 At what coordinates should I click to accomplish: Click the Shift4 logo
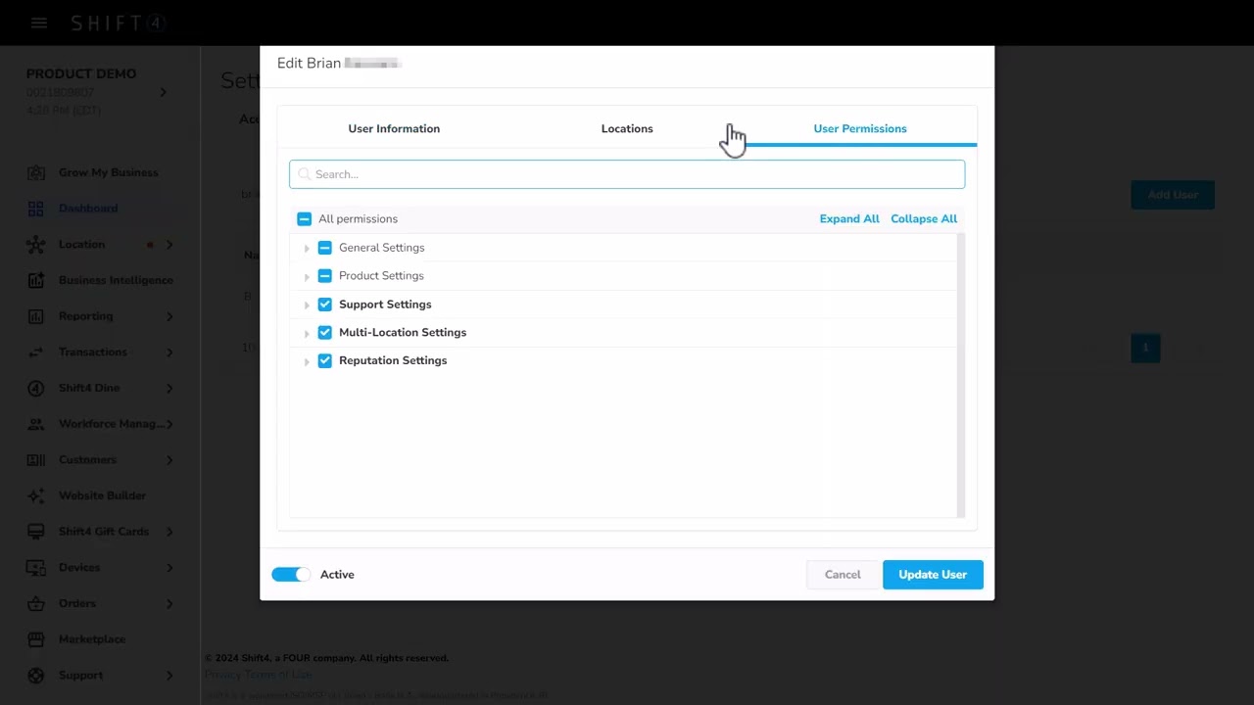[x=119, y=23]
